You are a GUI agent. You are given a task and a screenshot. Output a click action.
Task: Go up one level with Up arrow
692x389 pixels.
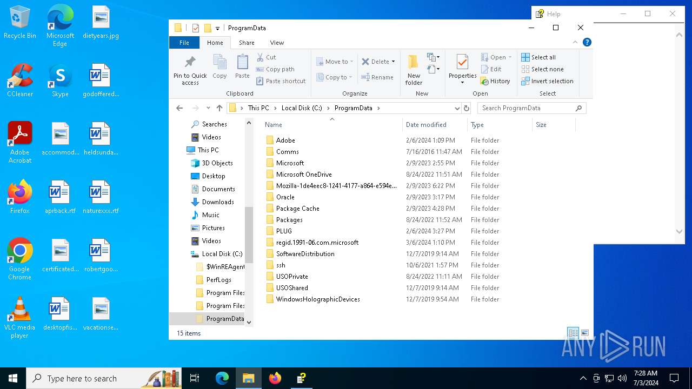click(219, 108)
